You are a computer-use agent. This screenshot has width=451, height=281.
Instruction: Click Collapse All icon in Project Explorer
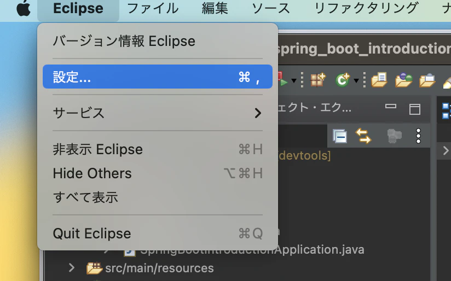(340, 136)
